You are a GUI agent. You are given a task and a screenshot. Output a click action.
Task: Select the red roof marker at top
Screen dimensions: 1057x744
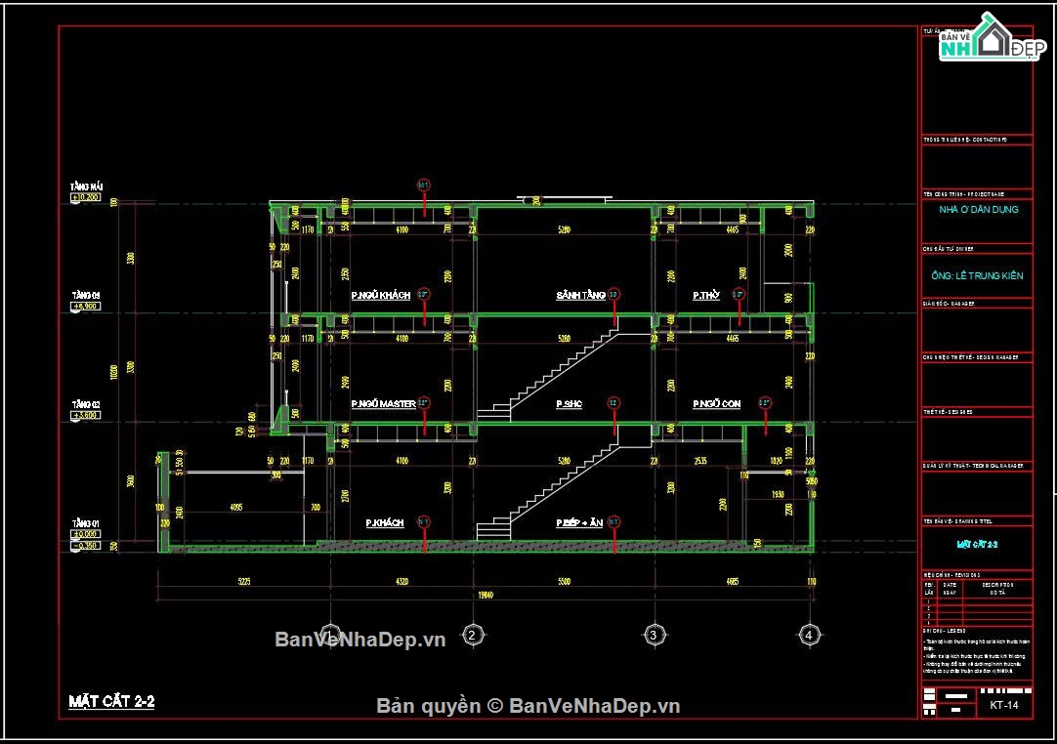pos(424,185)
